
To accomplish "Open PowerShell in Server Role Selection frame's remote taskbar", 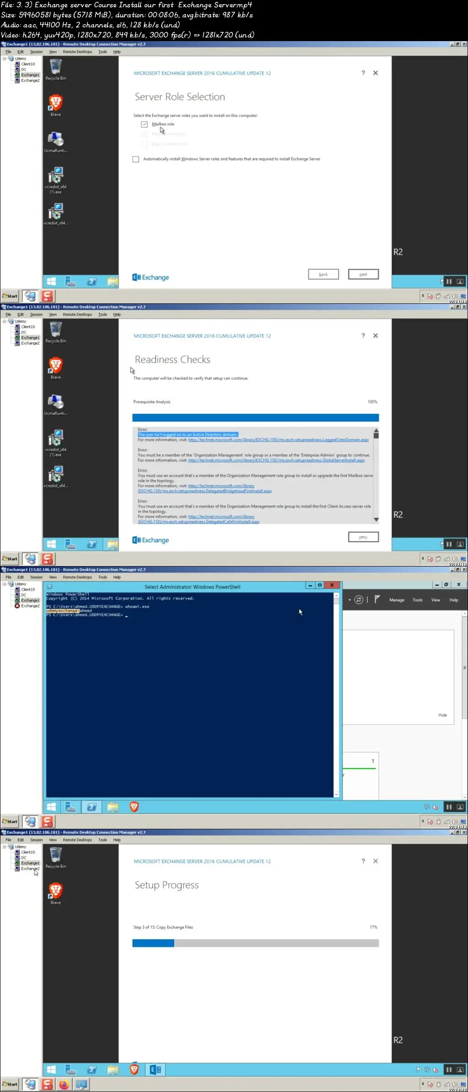I will [x=92, y=282].
